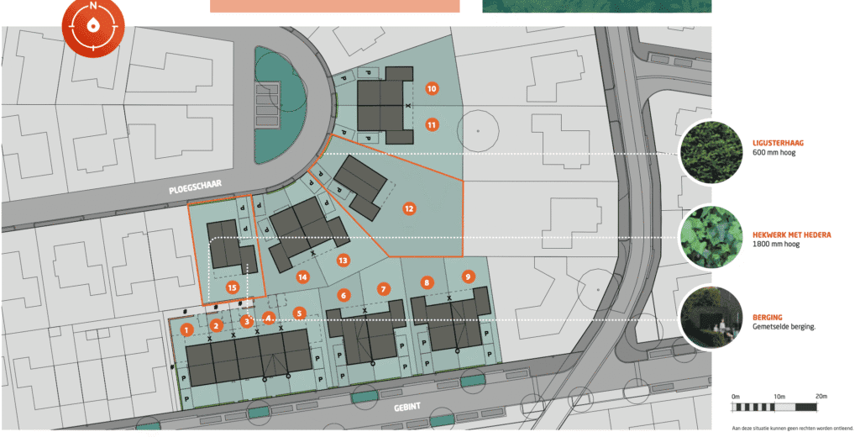Choose lot marker number 8
The width and height of the screenshot is (860, 437).
click(x=427, y=282)
